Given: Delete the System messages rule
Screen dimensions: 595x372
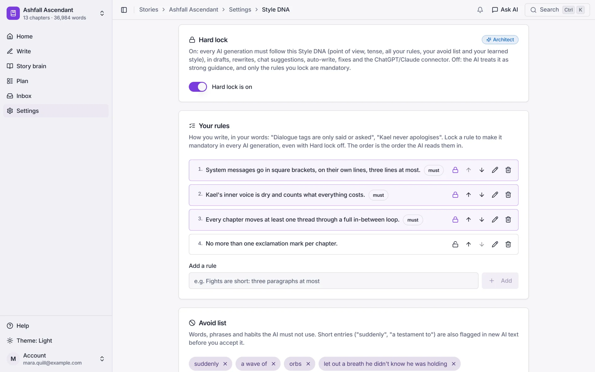Looking at the screenshot, I should point(508,170).
